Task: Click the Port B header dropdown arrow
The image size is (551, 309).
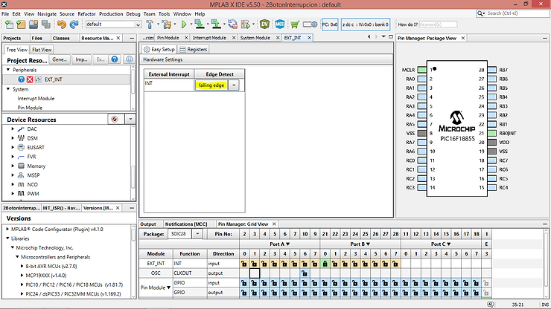Action: (369, 244)
